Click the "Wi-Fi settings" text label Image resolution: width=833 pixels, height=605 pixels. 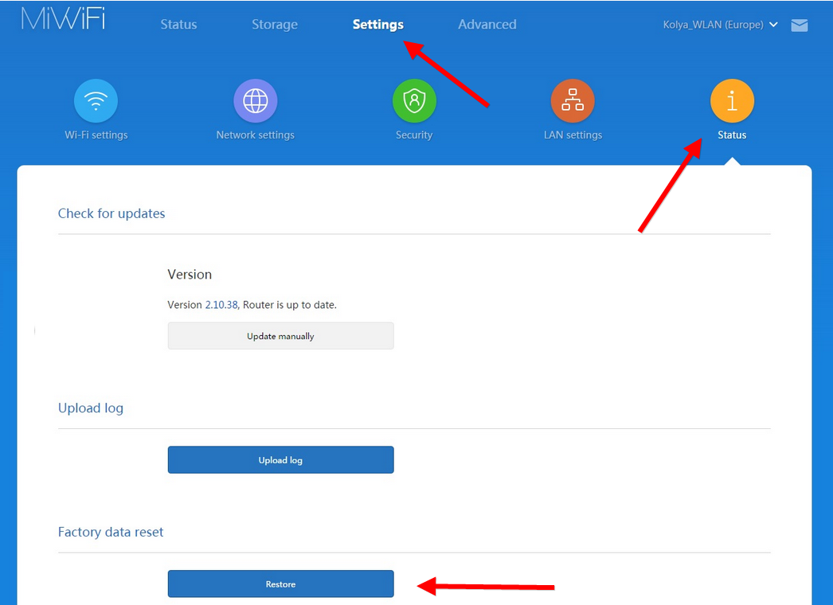pyautogui.click(x=96, y=135)
